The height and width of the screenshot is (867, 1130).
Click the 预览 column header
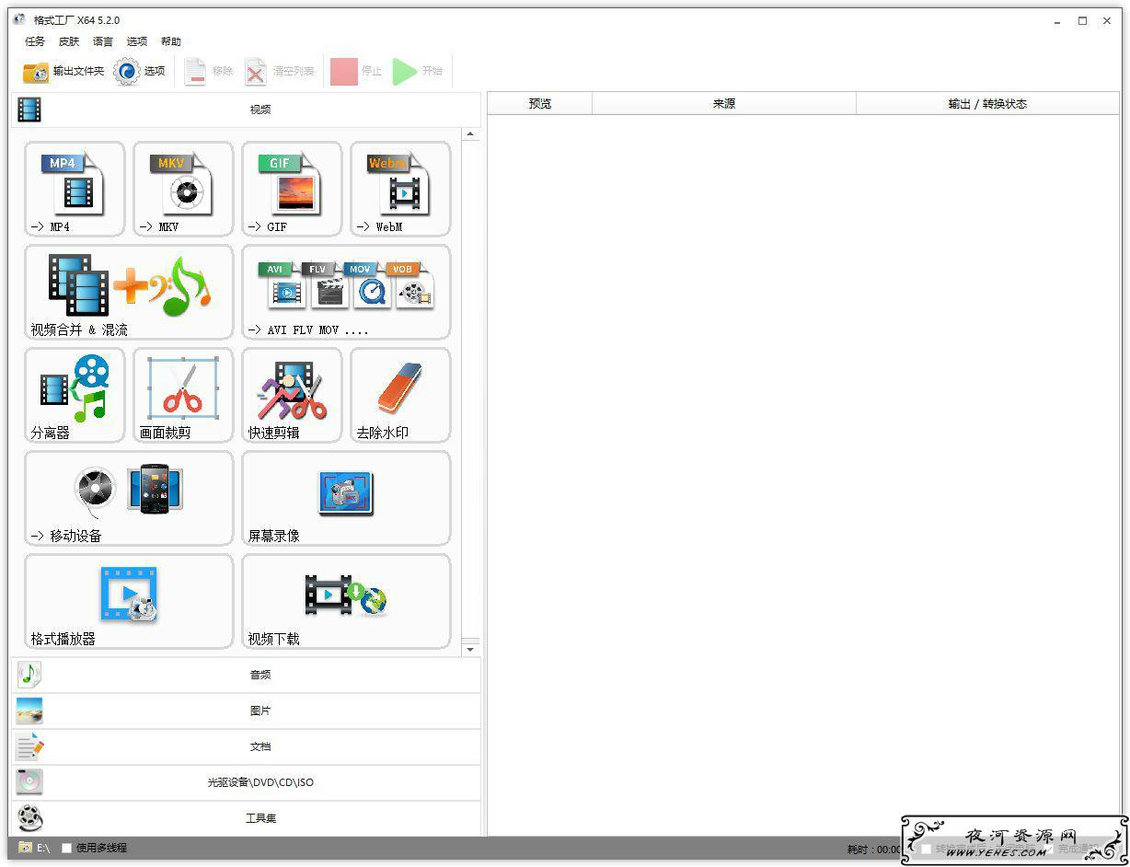540,104
